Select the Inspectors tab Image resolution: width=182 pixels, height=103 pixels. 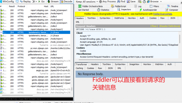(124, 10)
